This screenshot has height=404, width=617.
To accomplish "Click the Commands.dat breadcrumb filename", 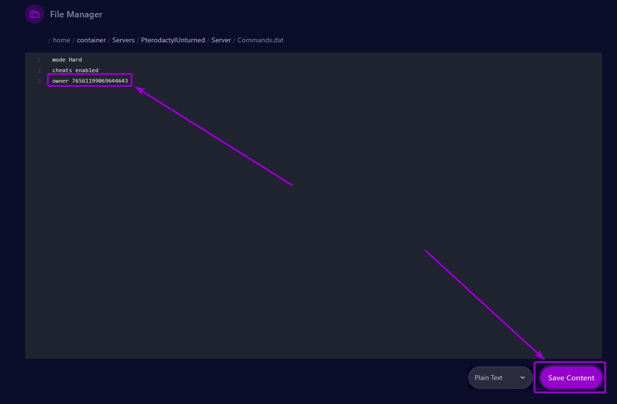I will pos(261,40).
